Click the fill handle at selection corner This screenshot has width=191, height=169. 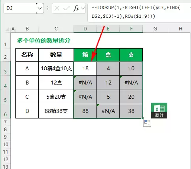[142, 118]
